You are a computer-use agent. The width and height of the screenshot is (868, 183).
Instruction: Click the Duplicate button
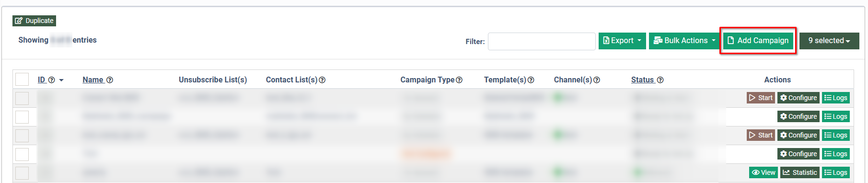tap(34, 21)
